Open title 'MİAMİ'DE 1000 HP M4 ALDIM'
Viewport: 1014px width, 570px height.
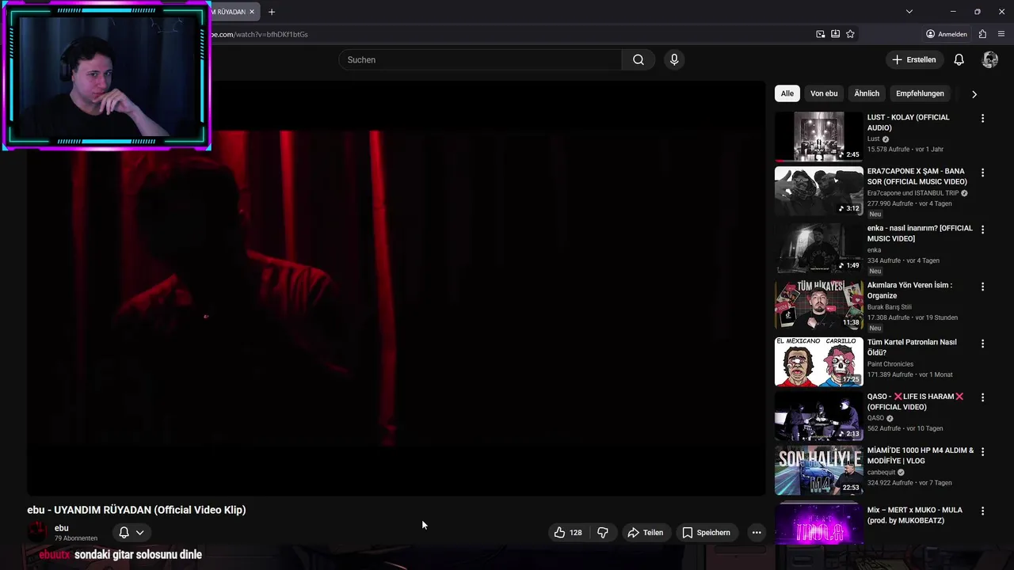click(x=921, y=455)
